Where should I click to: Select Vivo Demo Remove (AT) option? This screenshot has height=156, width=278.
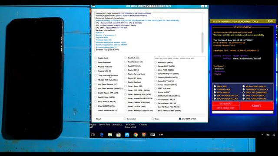pyautogui.click(x=106, y=84)
